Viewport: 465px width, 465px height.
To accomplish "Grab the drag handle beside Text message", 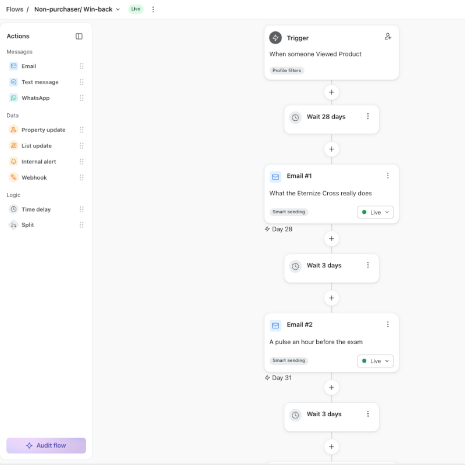I will (81, 82).
